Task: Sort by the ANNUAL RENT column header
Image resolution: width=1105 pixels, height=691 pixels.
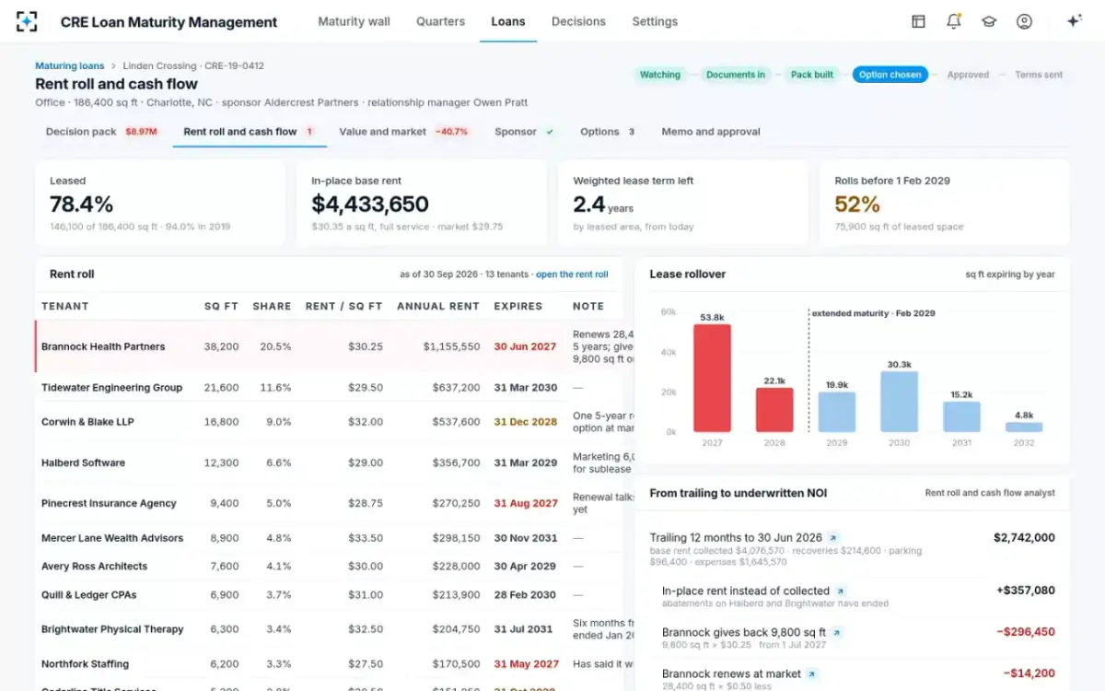Action: click(x=438, y=306)
